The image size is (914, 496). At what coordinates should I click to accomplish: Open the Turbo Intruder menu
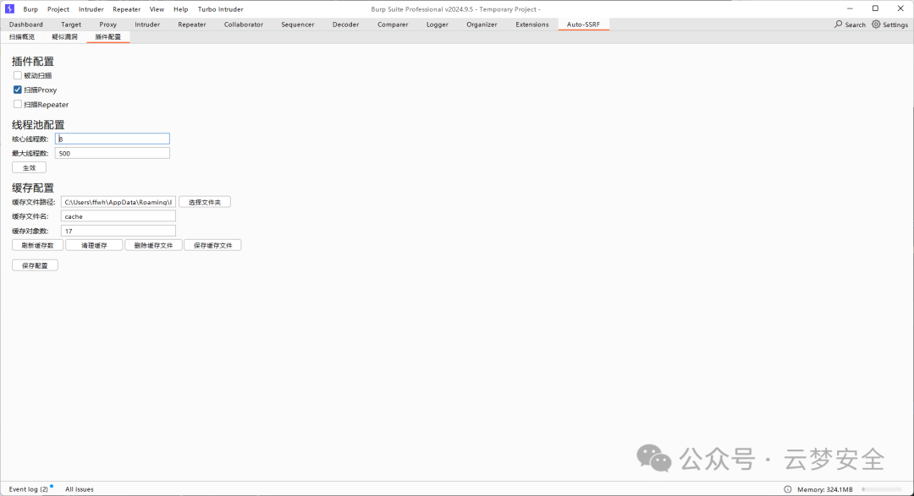tap(220, 9)
